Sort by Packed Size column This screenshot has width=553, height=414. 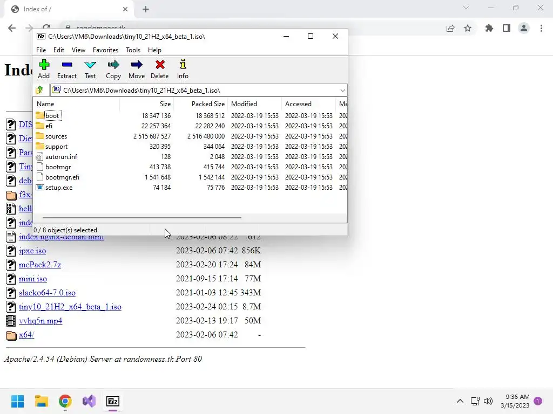[201, 104]
